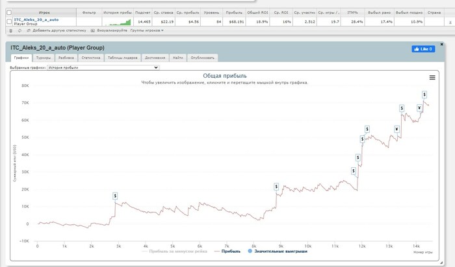Sort by the Ср. ставка column header

point(163,12)
